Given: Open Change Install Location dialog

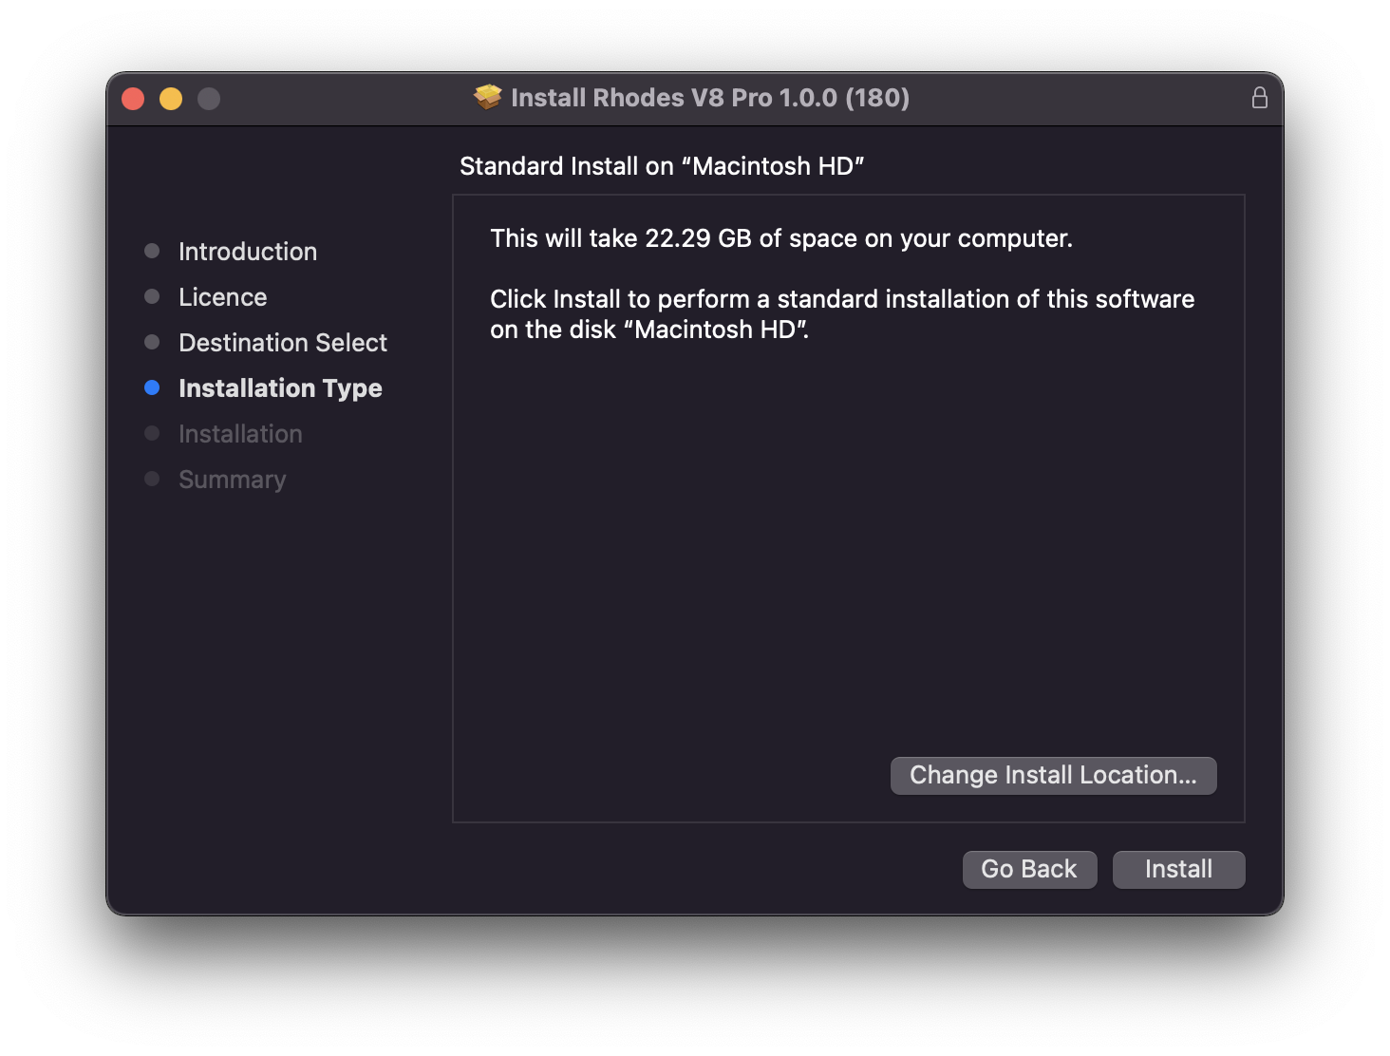Looking at the screenshot, I should tap(1053, 776).
